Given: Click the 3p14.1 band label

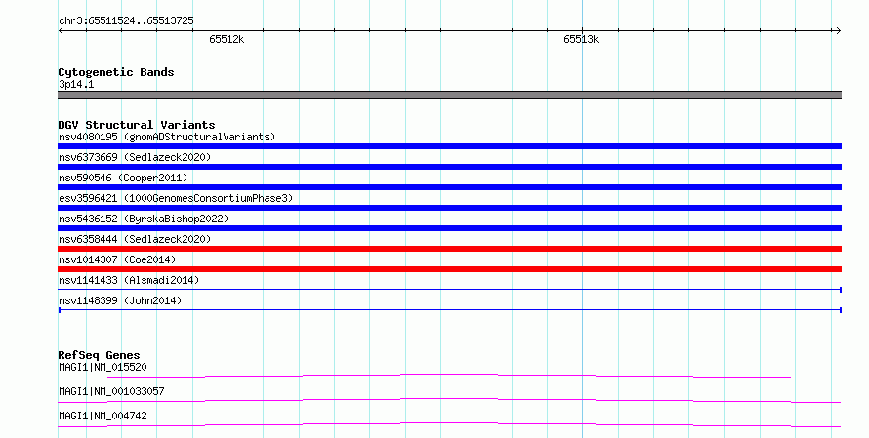Looking at the screenshot, I should [76, 84].
